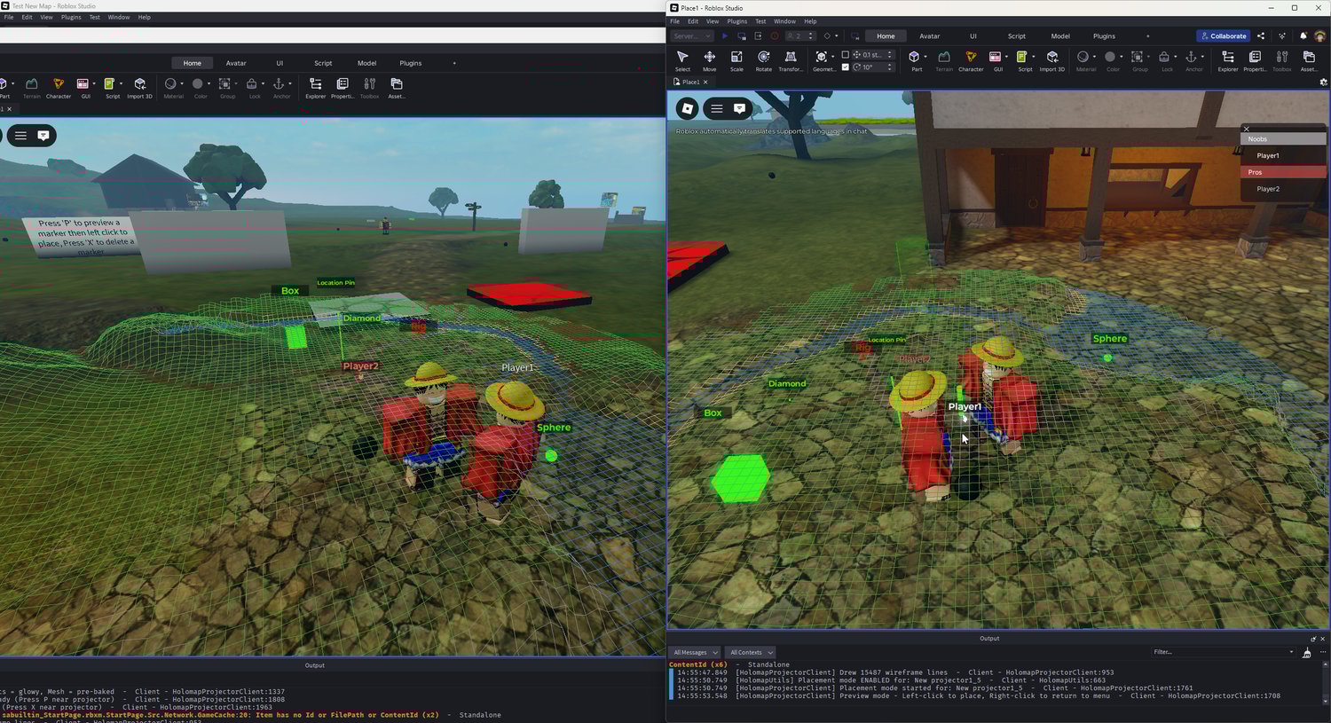Open notifications bell in Place1 window

tap(1303, 36)
